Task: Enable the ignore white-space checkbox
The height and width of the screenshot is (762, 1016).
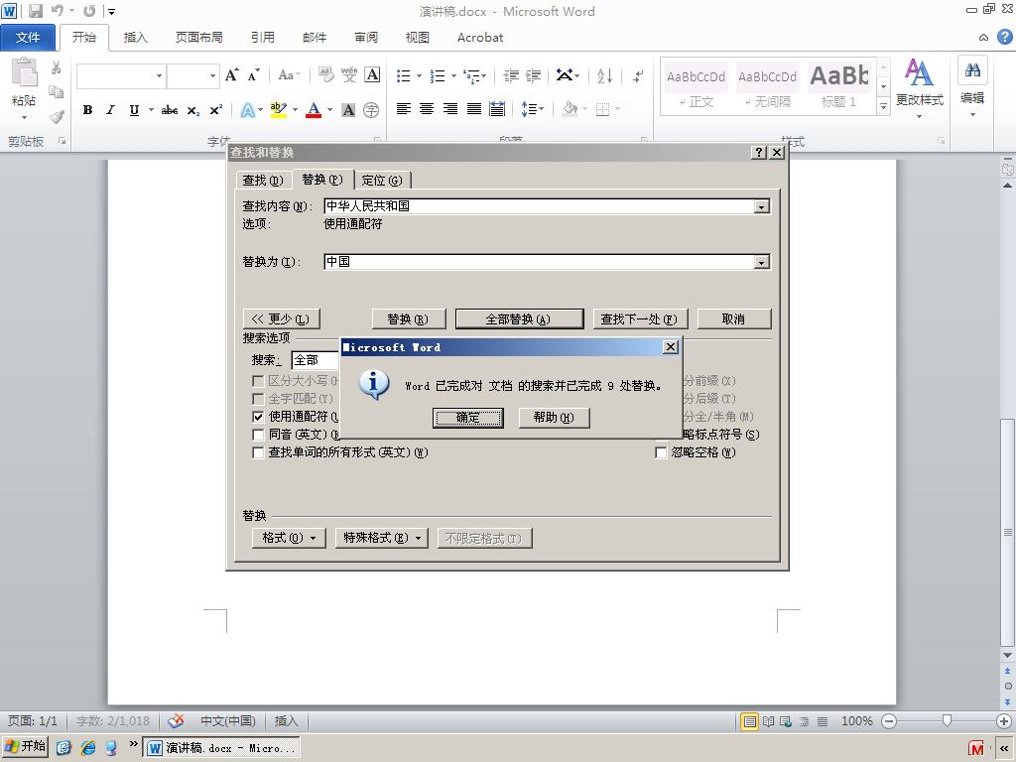Action: click(661, 452)
